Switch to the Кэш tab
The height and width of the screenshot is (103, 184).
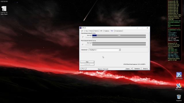click(87, 31)
